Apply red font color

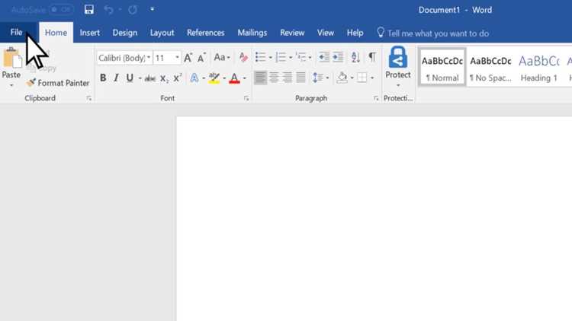(x=235, y=78)
